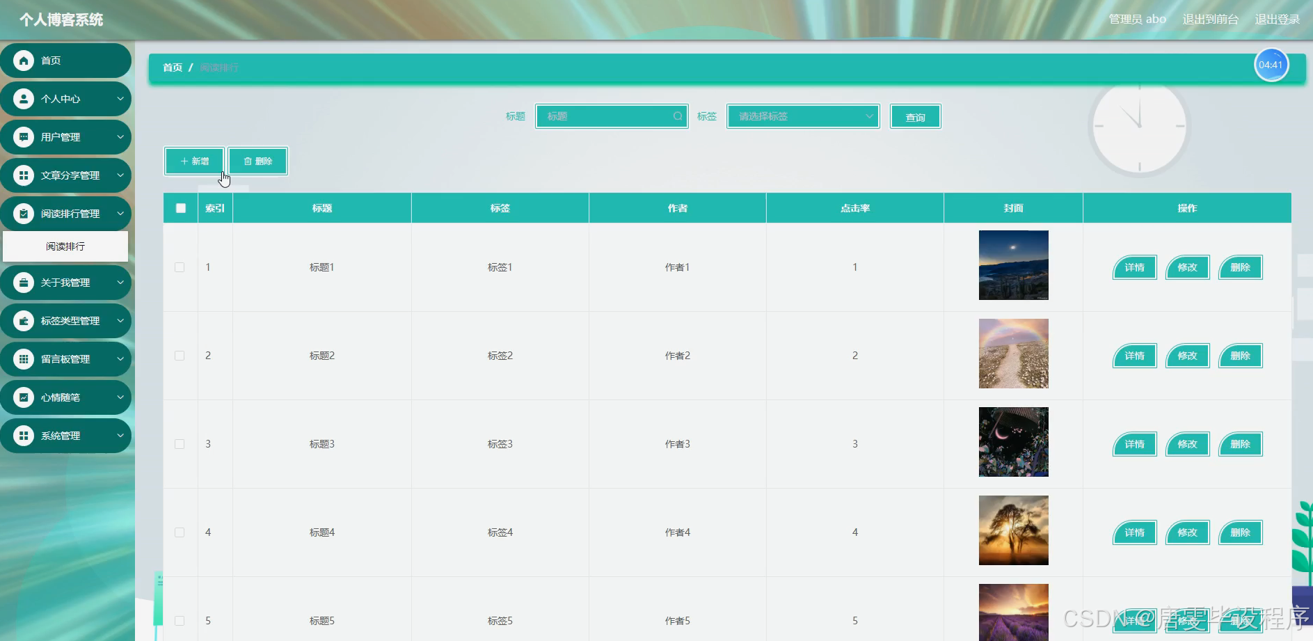Click 修改 for row 标题2
1313x641 pixels.
click(1187, 356)
